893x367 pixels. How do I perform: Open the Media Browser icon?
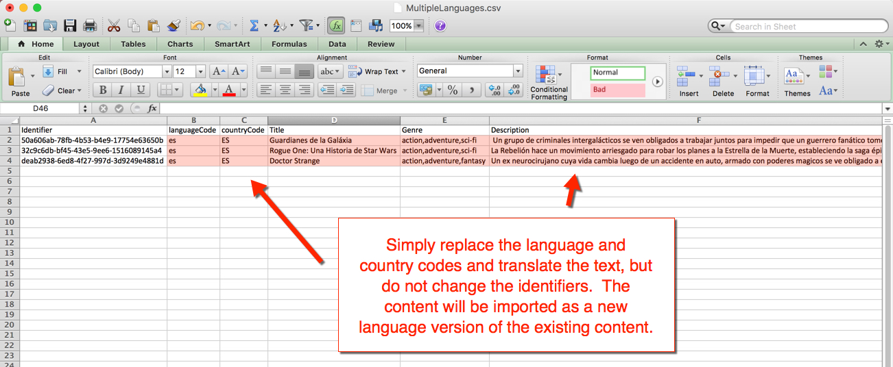pyautogui.click(x=376, y=25)
